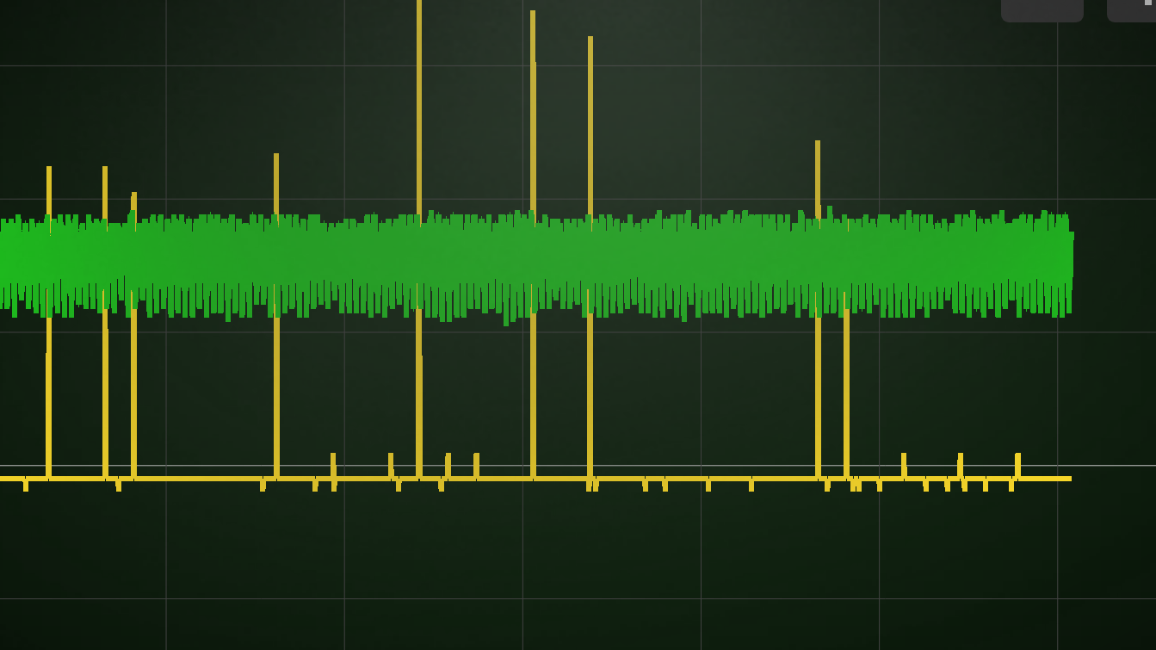Click the leftmost small upward yellow bump
This screenshot has width=1156, height=650.
(x=333, y=464)
